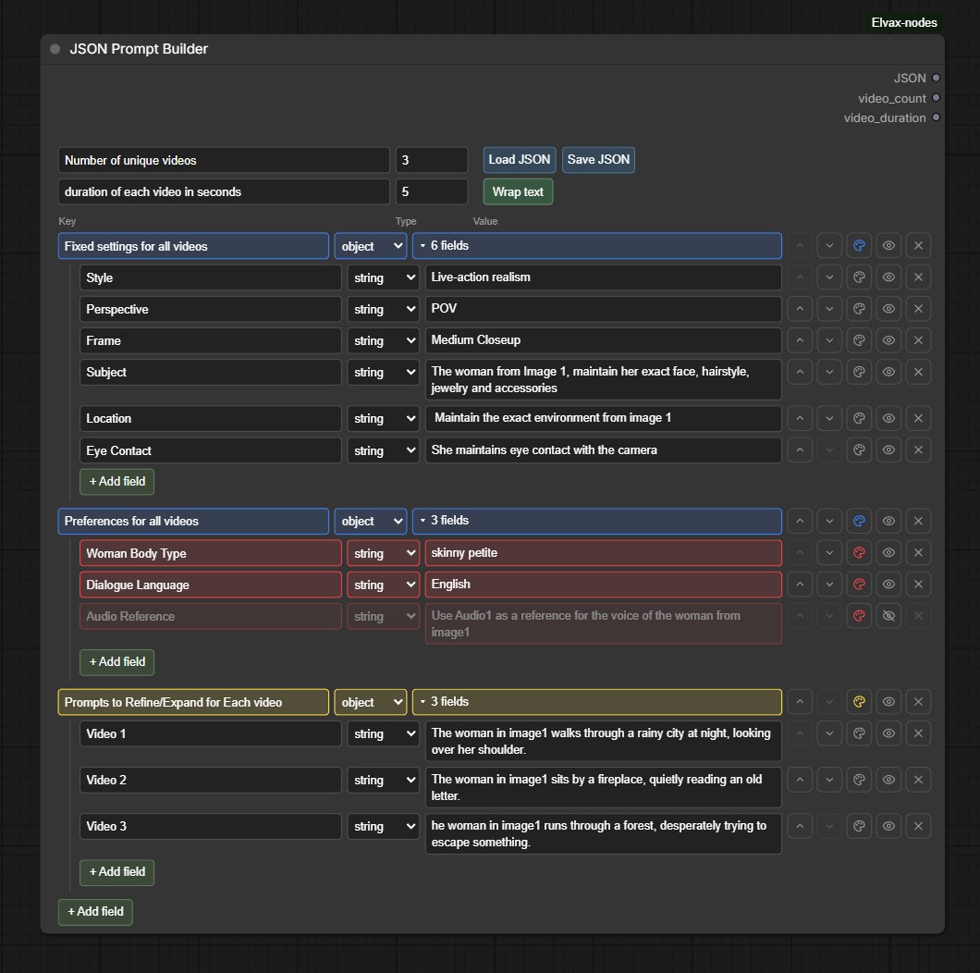Click palette icon on Video 1 row
The image size is (980, 973).
click(859, 733)
